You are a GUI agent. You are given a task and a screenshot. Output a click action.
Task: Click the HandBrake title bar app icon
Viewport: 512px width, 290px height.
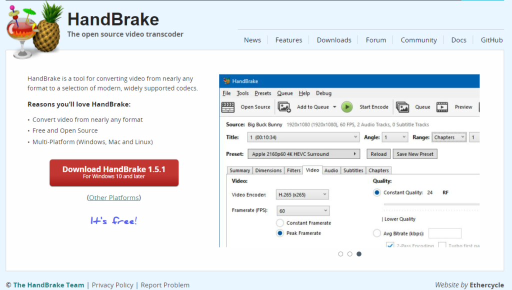tap(226, 81)
